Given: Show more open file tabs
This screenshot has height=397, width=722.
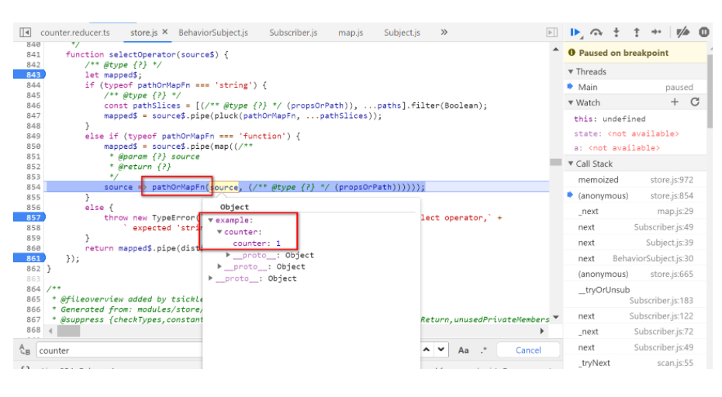Looking at the screenshot, I should tap(444, 33).
